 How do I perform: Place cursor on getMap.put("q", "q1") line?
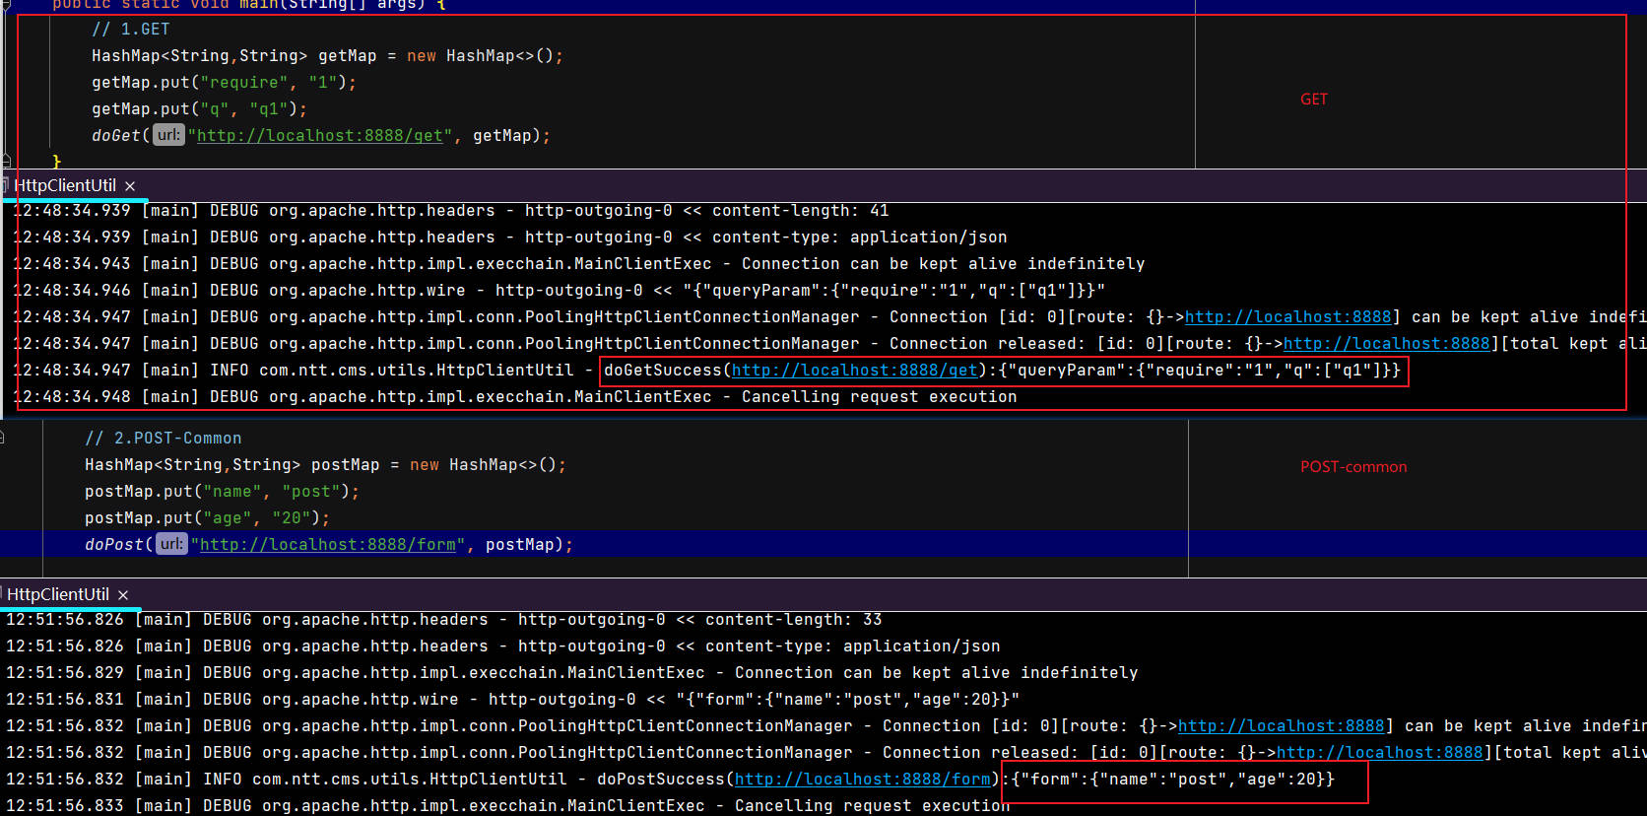click(200, 108)
